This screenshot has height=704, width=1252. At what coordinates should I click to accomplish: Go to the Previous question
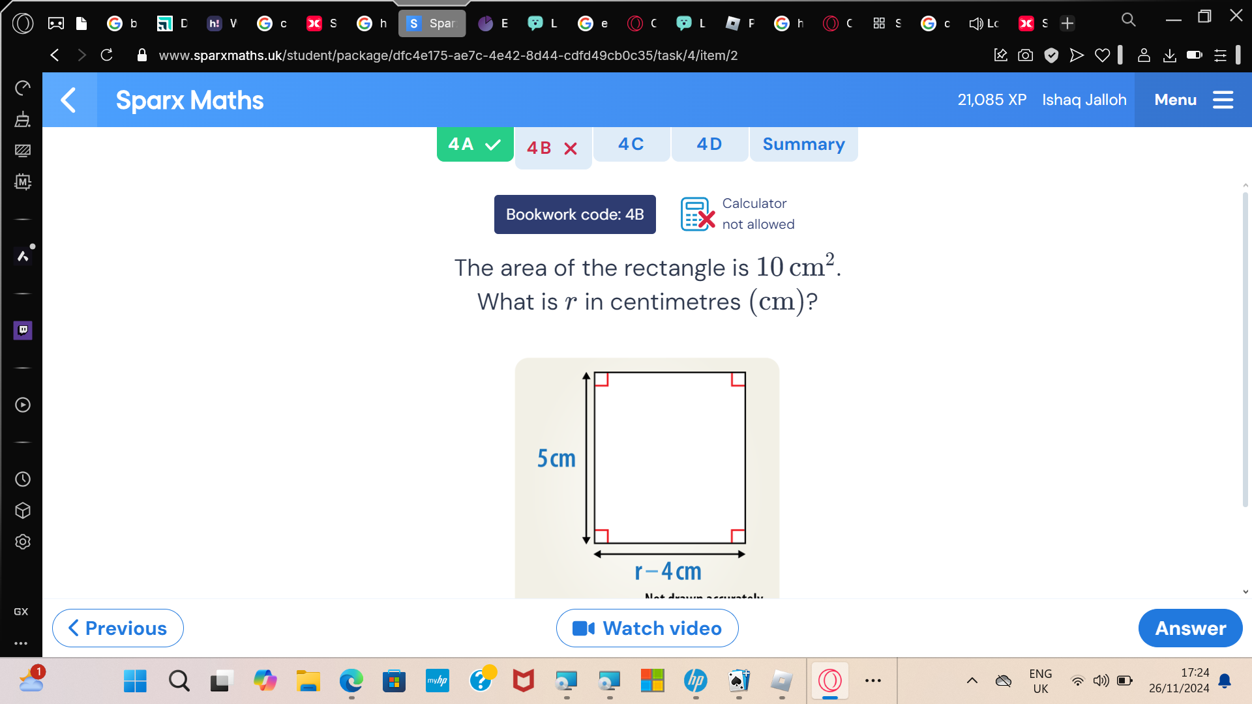click(118, 628)
